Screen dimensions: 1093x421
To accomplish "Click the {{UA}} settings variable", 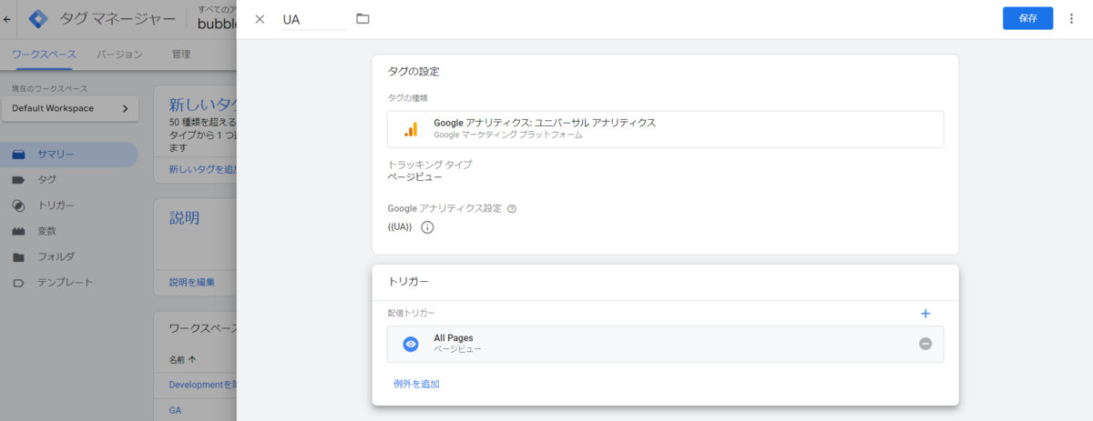I will pyautogui.click(x=400, y=227).
